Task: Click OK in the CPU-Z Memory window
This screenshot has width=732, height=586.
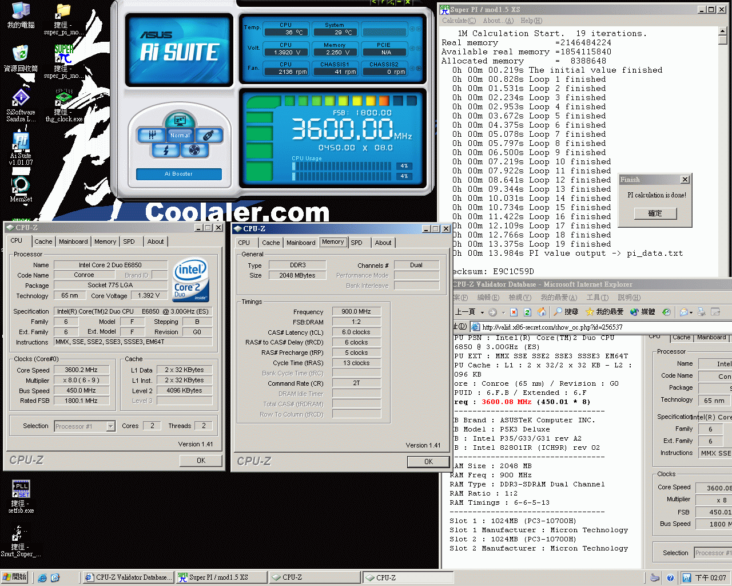Action: tap(428, 462)
